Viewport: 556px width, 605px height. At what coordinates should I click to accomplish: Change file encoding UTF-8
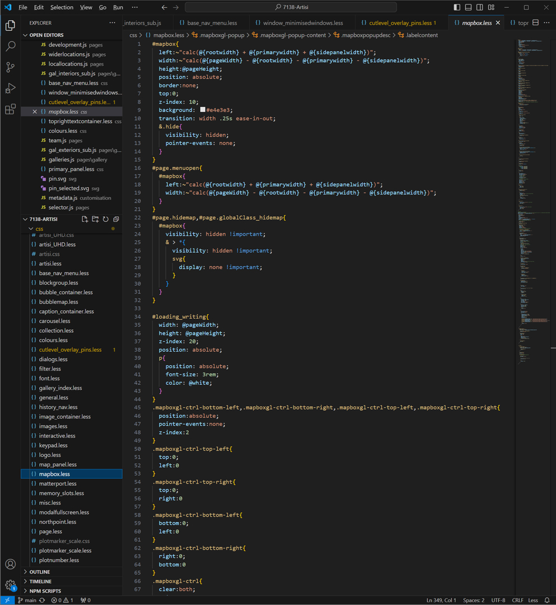coord(498,601)
